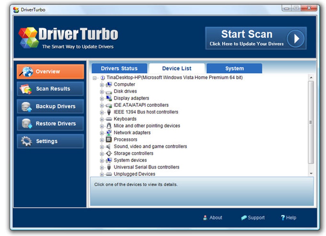Click the Processors chip icon
Image resolution: width=326 pixels, height=236 pixels.
[x=109, y=139]
